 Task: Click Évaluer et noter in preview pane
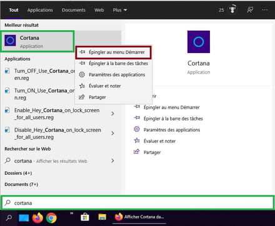tap(159, 141)
